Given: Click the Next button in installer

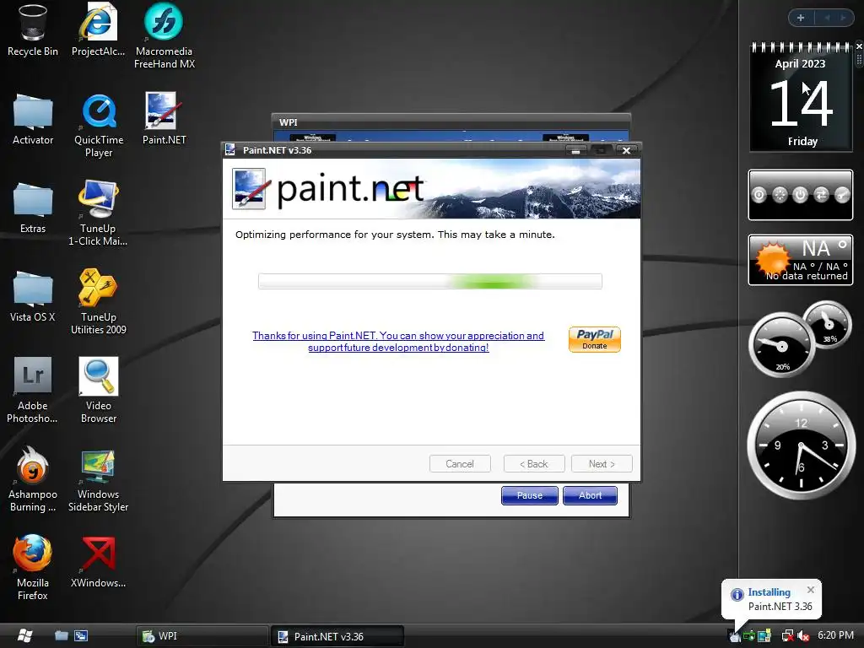Looking at the screenshot, I should point(602,464).
